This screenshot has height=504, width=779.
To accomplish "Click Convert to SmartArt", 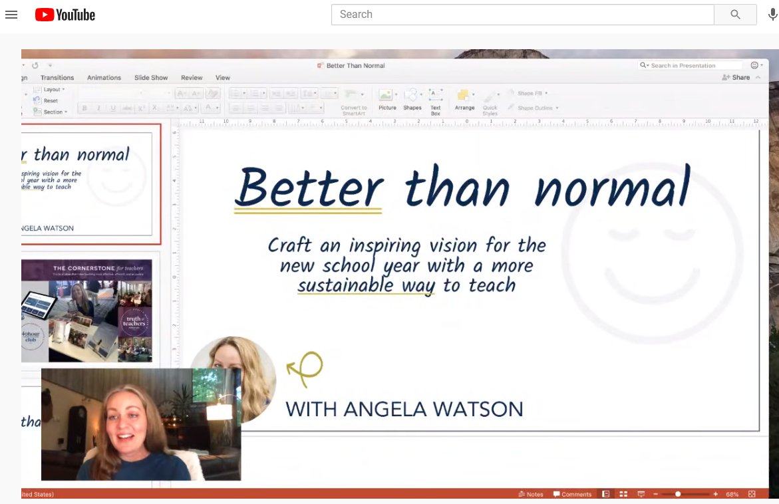I will coord(354,103).
